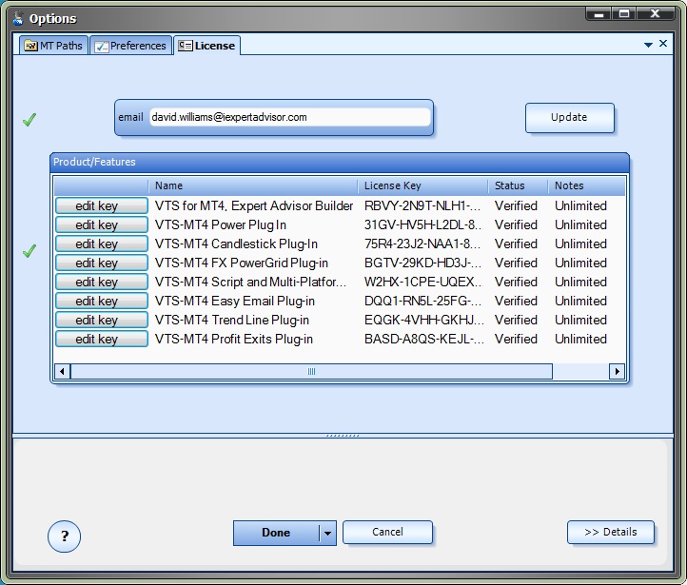Select the License tab
Image resolution: width=687 pixels, height=585 pixels.
pos(206,46)
